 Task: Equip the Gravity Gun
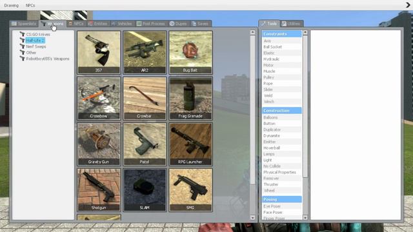99,144
